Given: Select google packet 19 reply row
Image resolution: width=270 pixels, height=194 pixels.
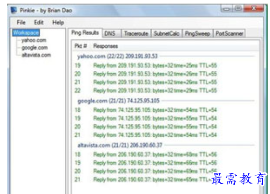Looking at the screenshot, I should pos(146,118).
